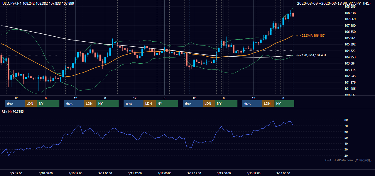
Task: Click the 3/10 12:00 time axis label
Action: click(x=75, y=173)
